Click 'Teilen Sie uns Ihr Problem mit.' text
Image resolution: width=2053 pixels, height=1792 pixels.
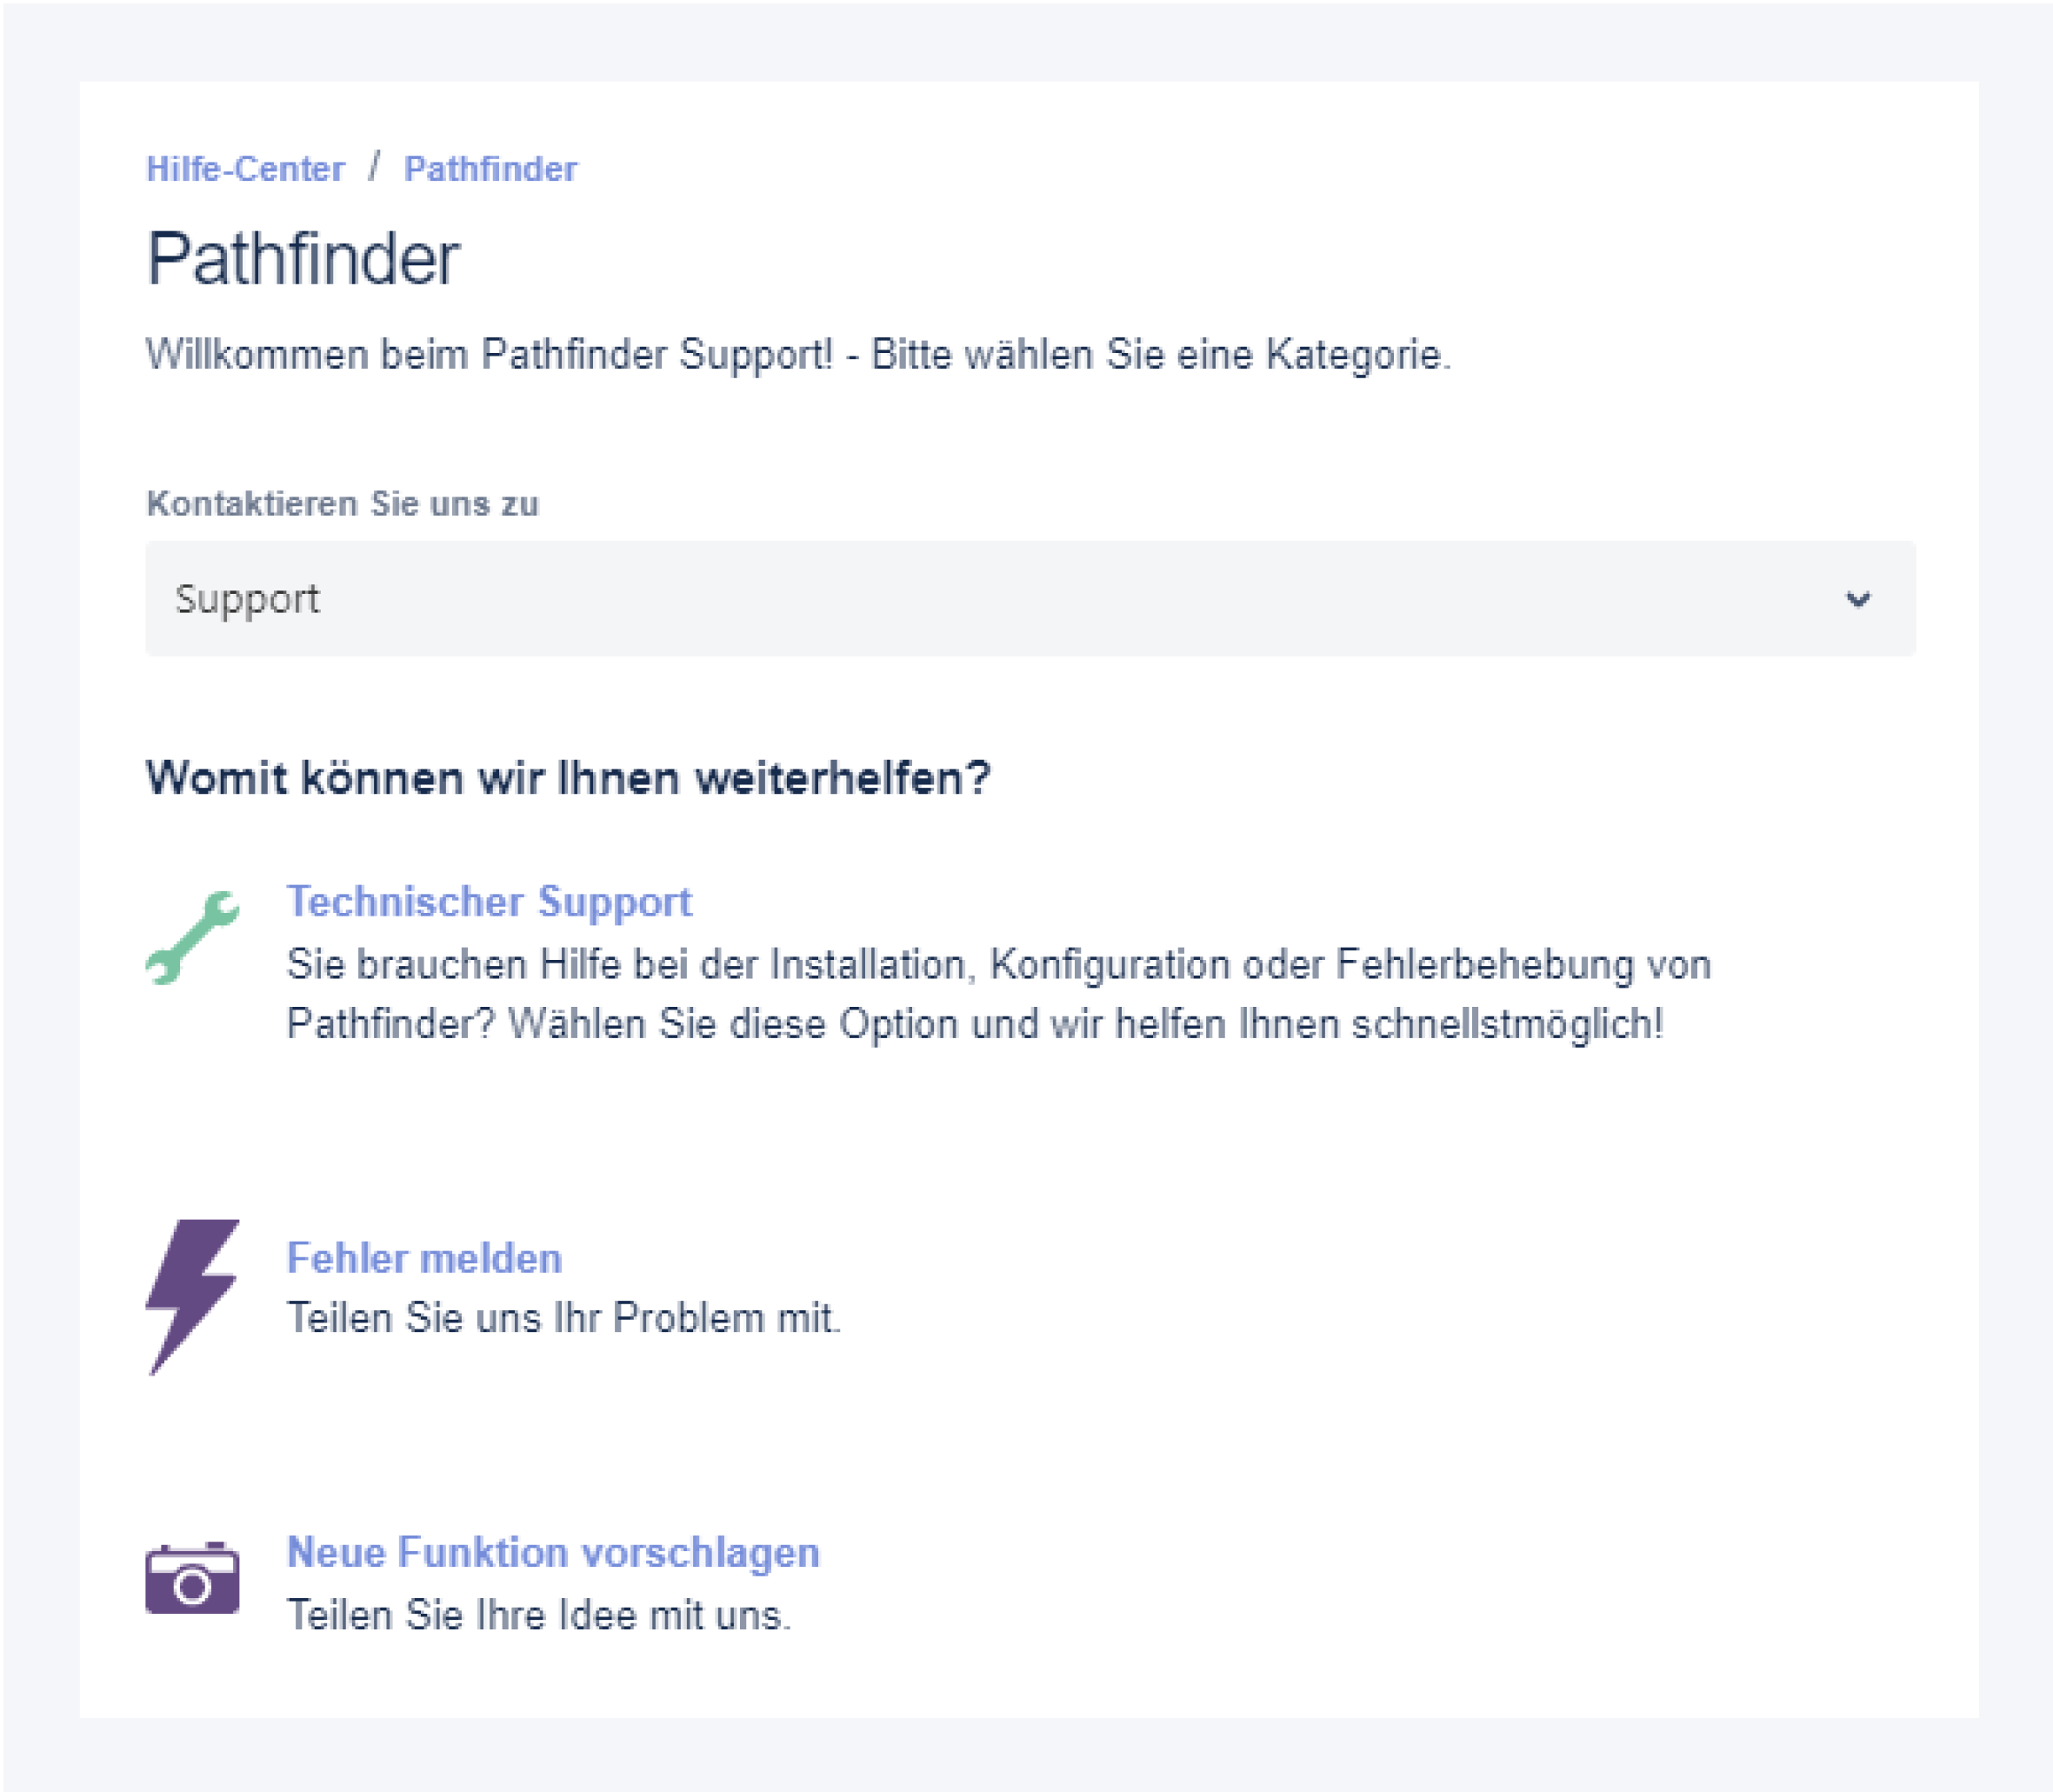coord(564,1318)
